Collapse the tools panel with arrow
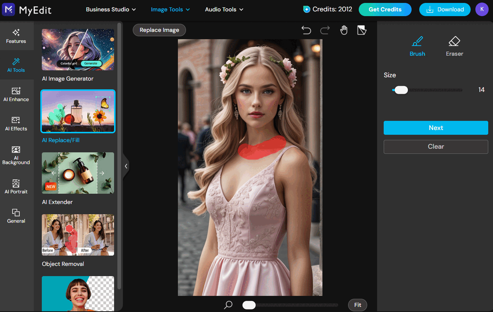 point(126,166)
